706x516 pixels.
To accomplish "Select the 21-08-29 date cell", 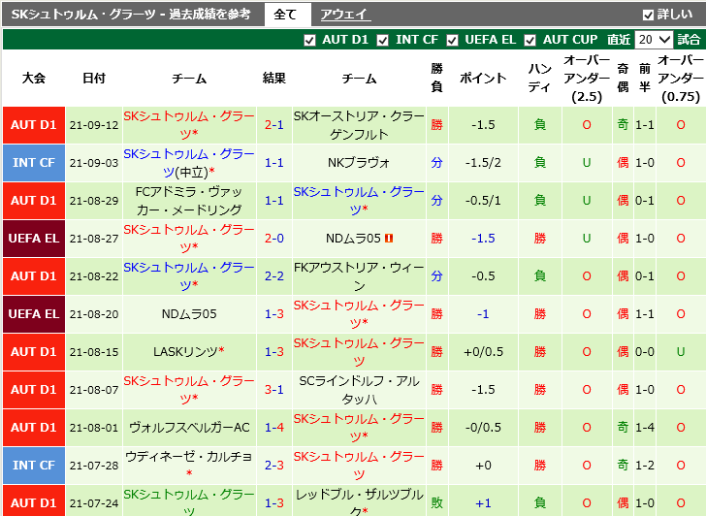I will (94, 201).
